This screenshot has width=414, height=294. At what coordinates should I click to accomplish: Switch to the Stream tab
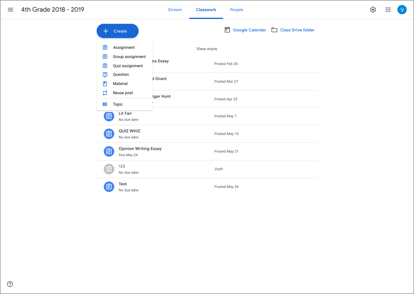coord(175,10)
